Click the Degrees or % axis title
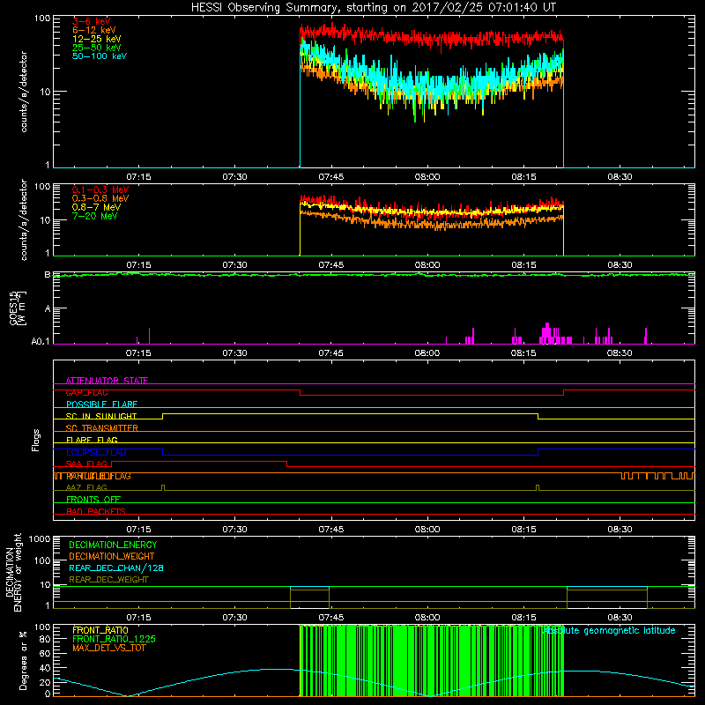705x705 pixels. click(x=23, y=660)
